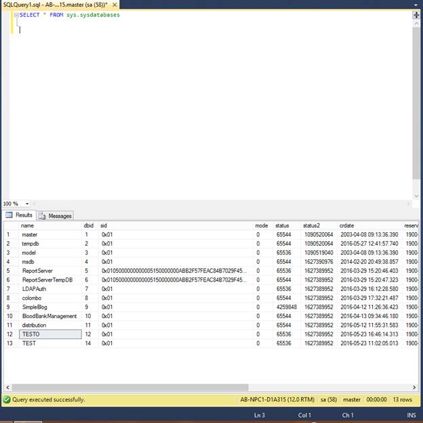The width and height of the screenshot is (423, 423).
Task: Click the Results grid icon
Action: pyautogui.click(x=9, y=215)
